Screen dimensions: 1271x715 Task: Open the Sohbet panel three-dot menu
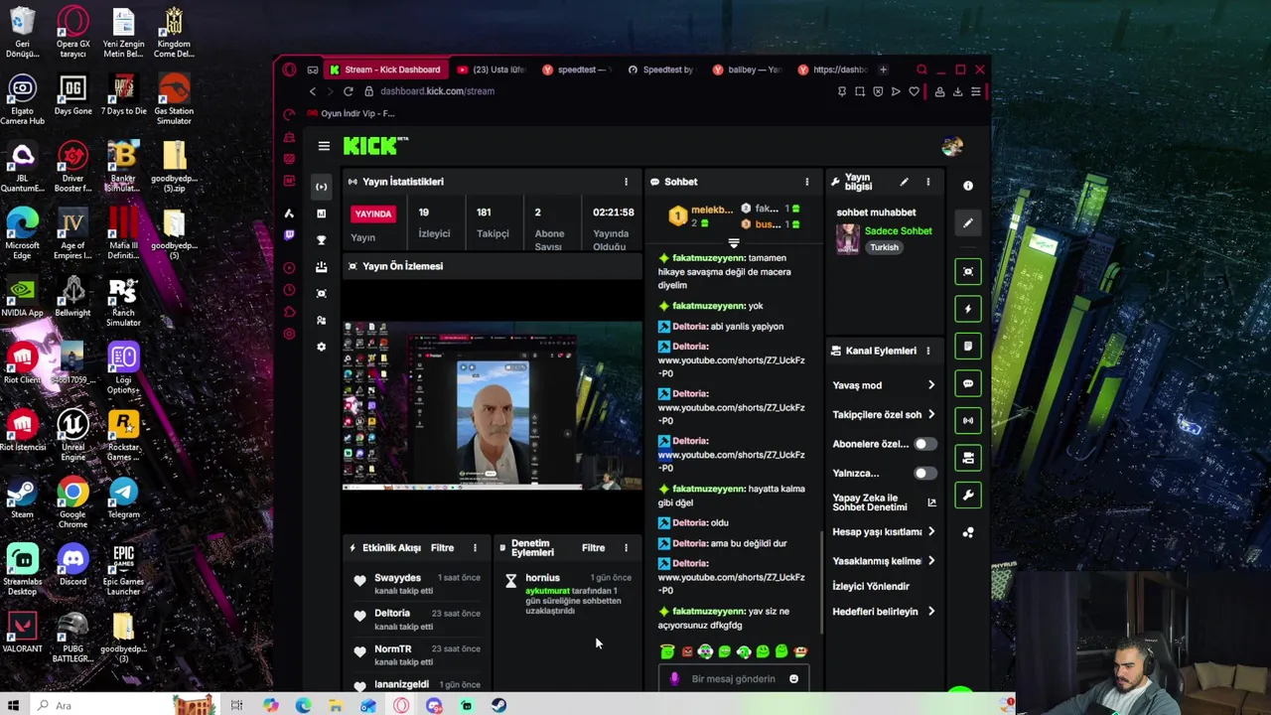(x=806, y=182)
